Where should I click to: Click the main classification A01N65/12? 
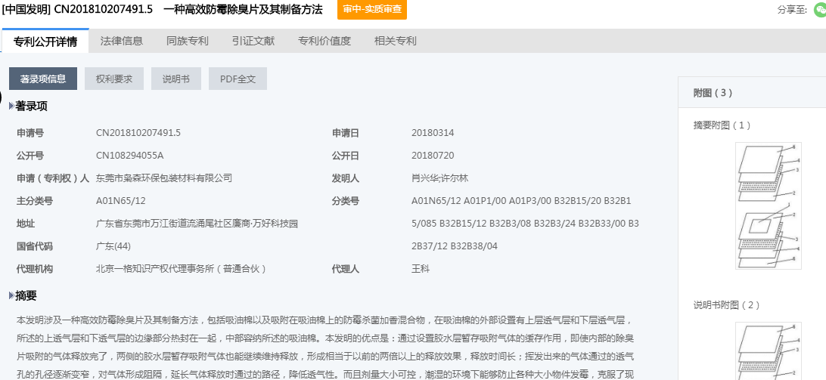(120, 201)
